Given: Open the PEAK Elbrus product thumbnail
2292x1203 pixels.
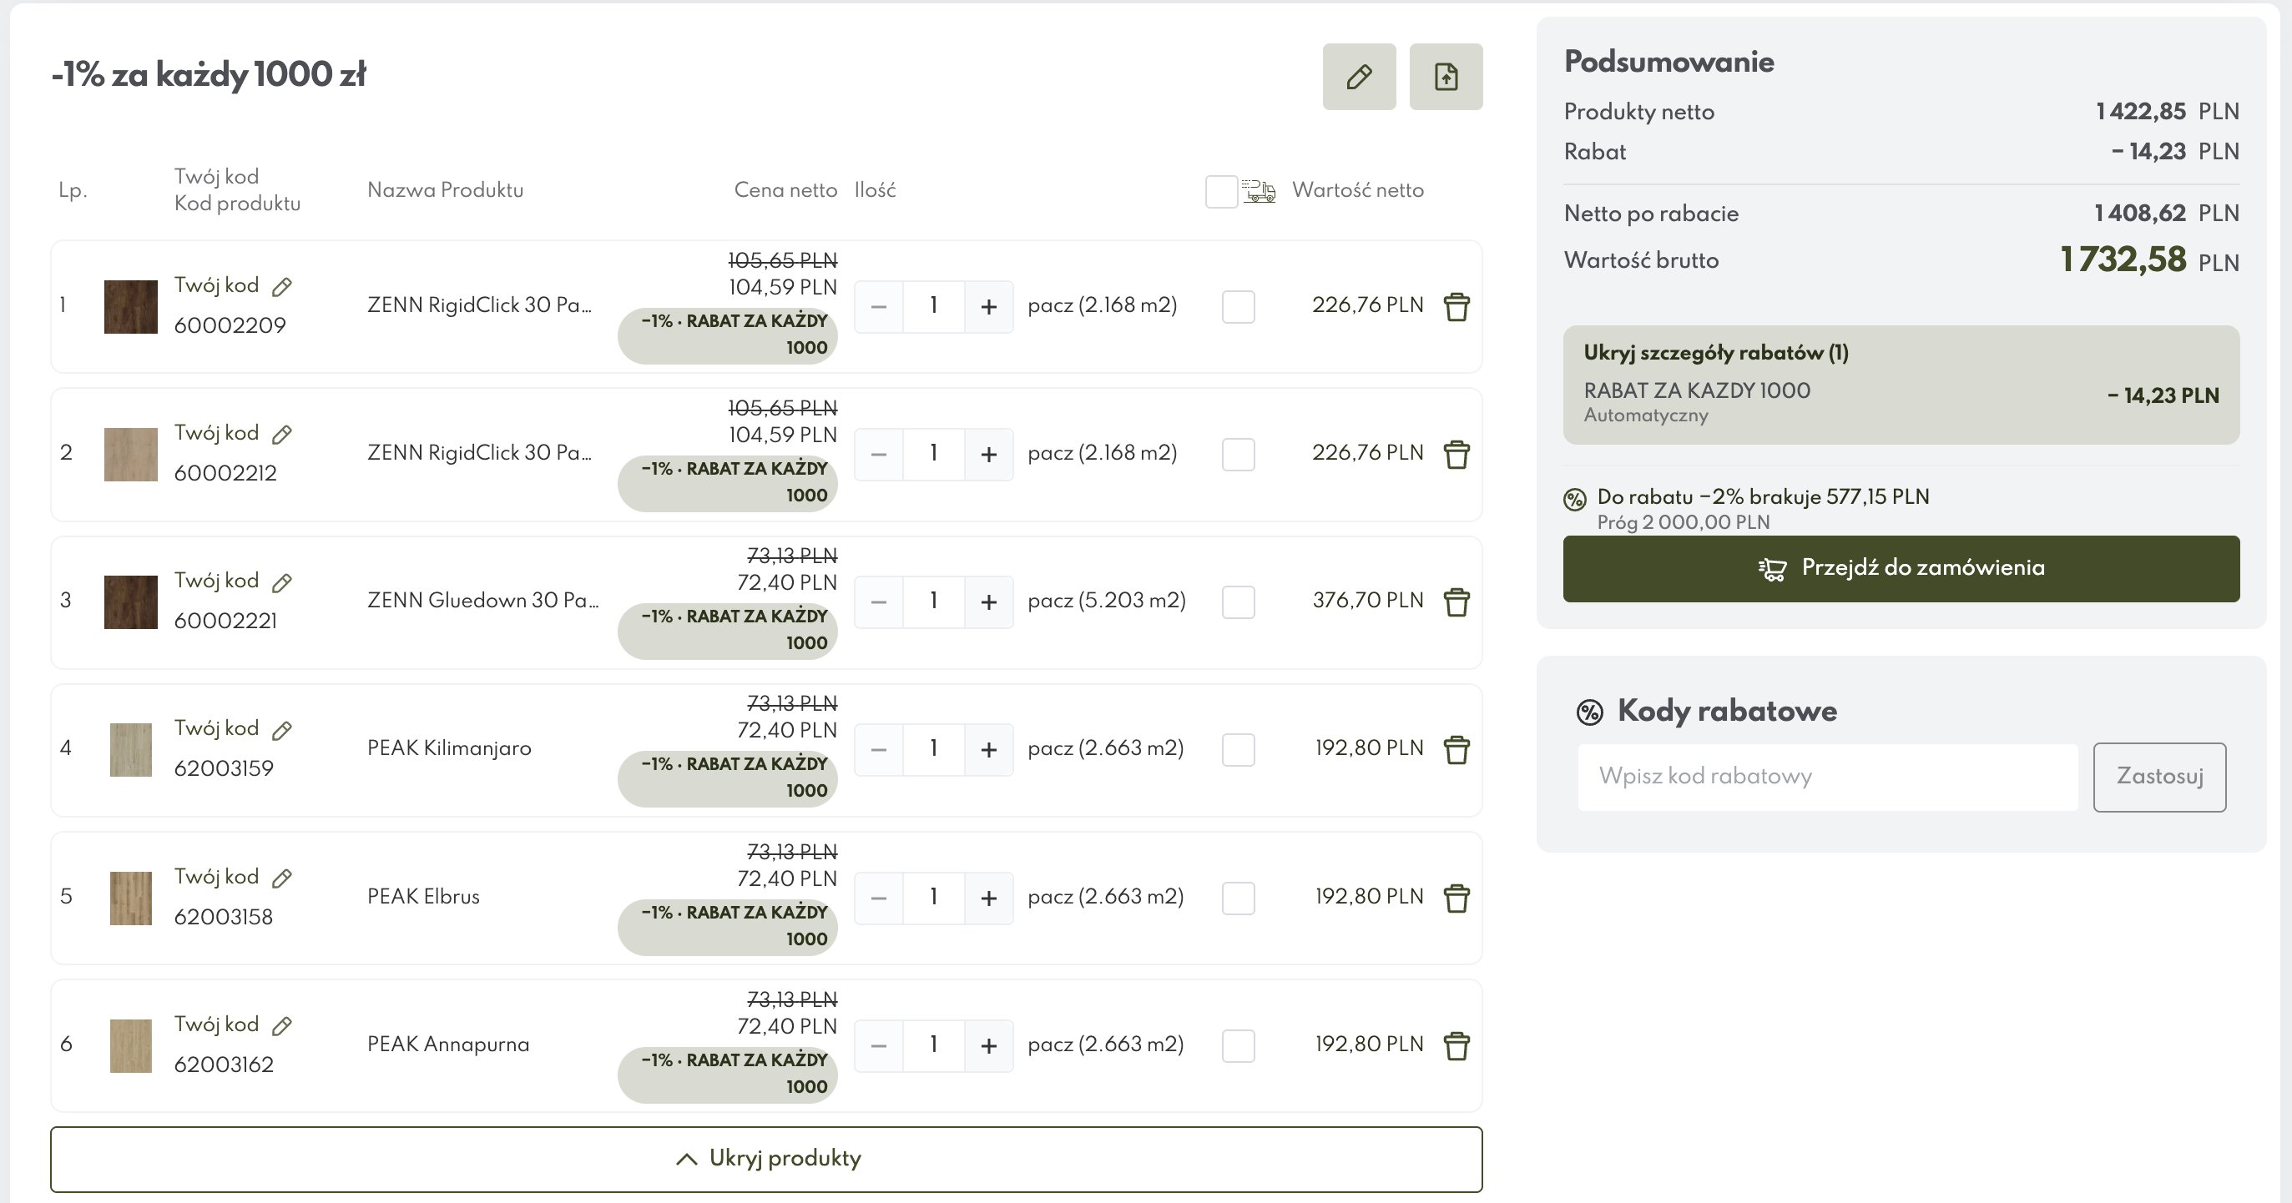Looking at the screenshot, I should (x=131, y=898).
